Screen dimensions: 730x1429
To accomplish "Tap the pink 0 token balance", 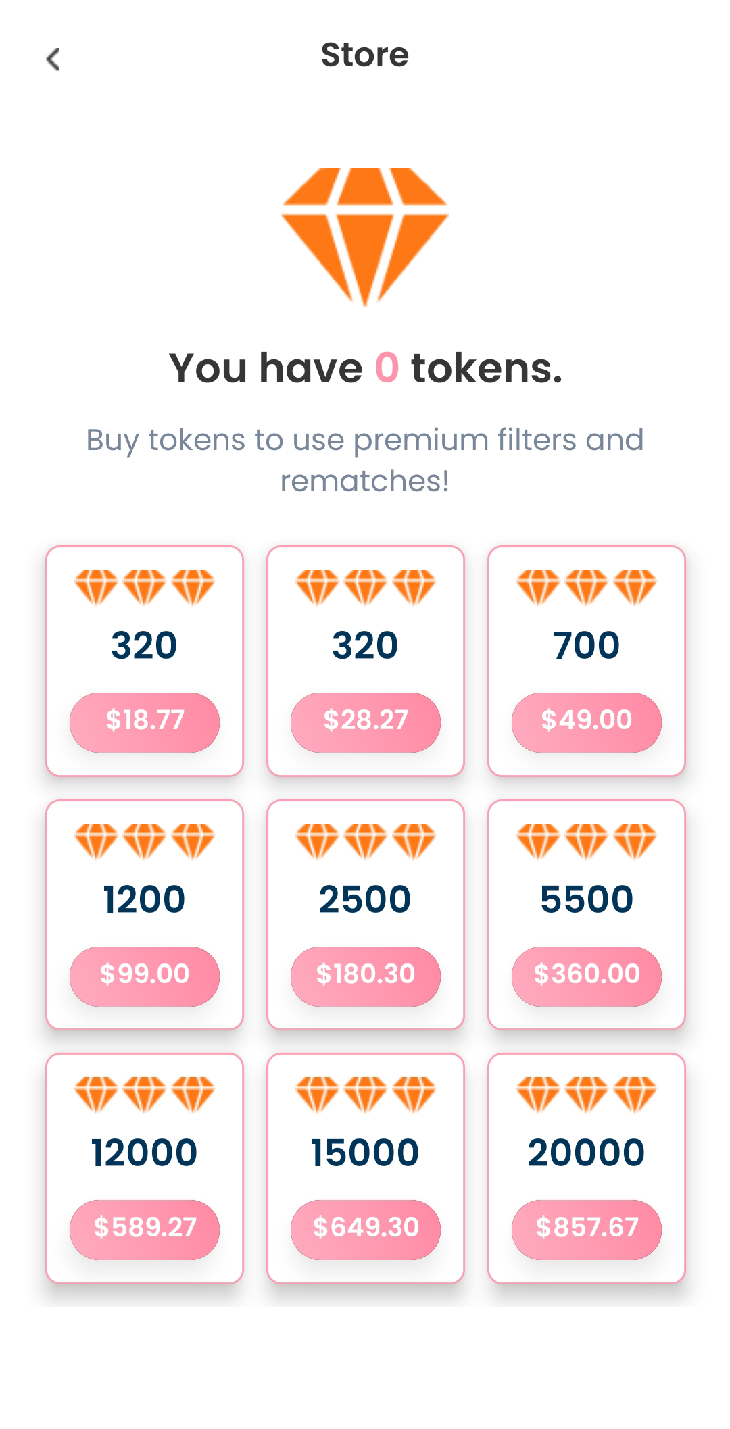I will [x=387, y=369].
